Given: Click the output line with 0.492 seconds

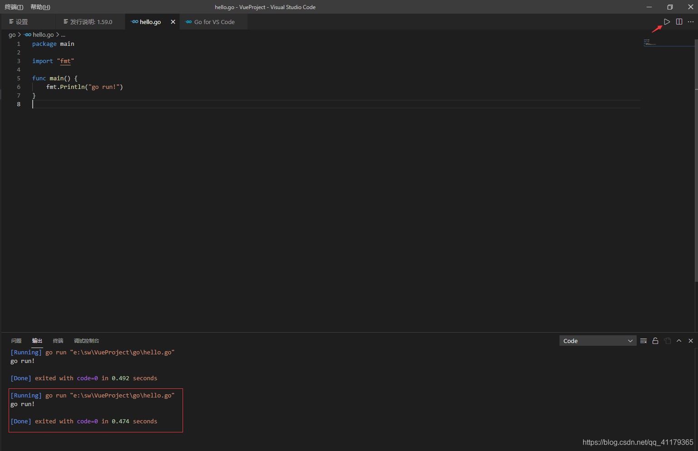Looking at the screenshot, I should (84, 378).
